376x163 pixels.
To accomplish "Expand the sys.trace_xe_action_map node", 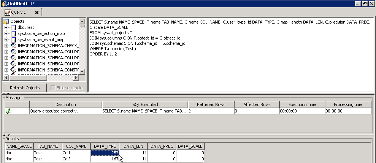I will click(x=6, y=34).
